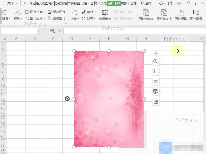Collapse the ribbon with the up chevron
The height and width of the screenshot is (154, 206).
pyautogui.click(x=202, y=3)
